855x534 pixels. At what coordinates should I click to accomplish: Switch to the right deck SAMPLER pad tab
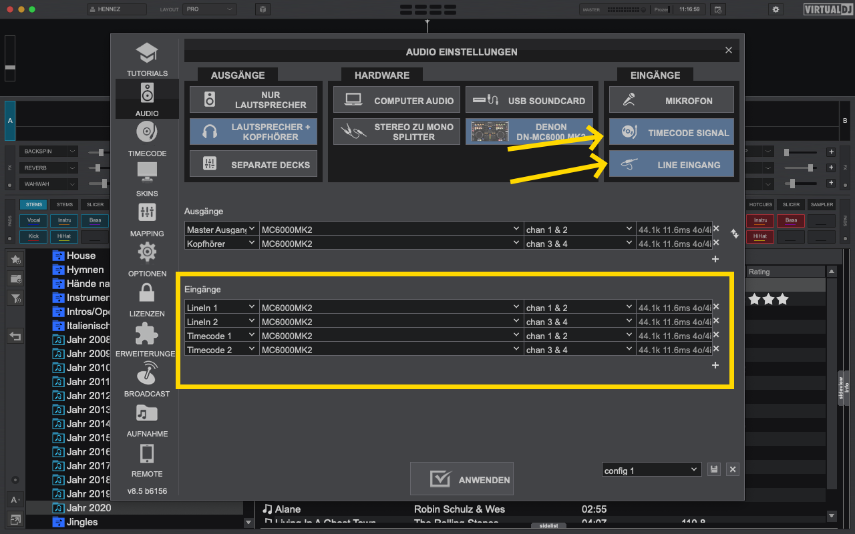coord(822,204)
